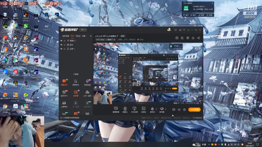Viewport: 262px width, 147px height.
Task: Select the active orange-underlined scene tab
Action: [72, 36]
